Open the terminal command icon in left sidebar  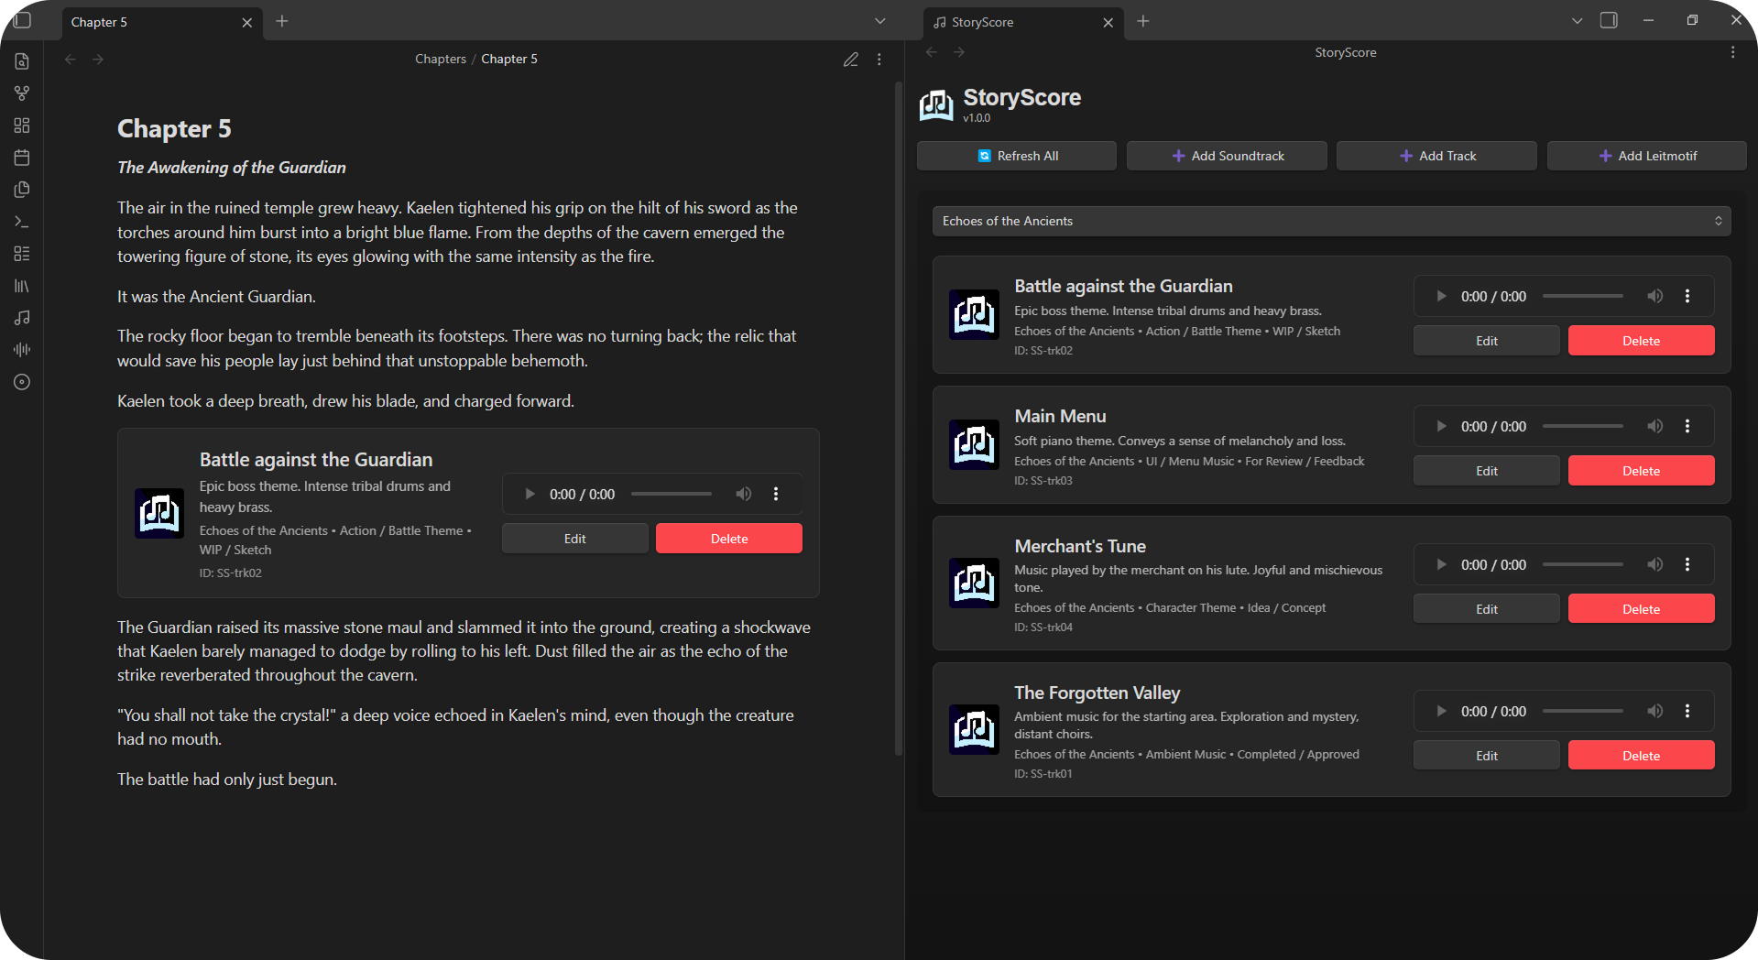[x=22, y=222]
